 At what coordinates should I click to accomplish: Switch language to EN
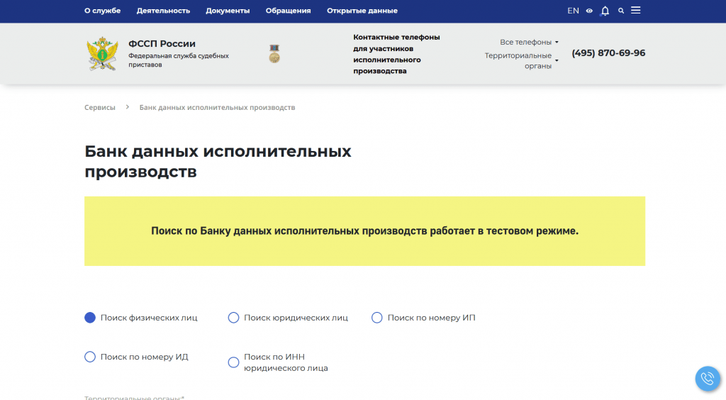[573, 11]
